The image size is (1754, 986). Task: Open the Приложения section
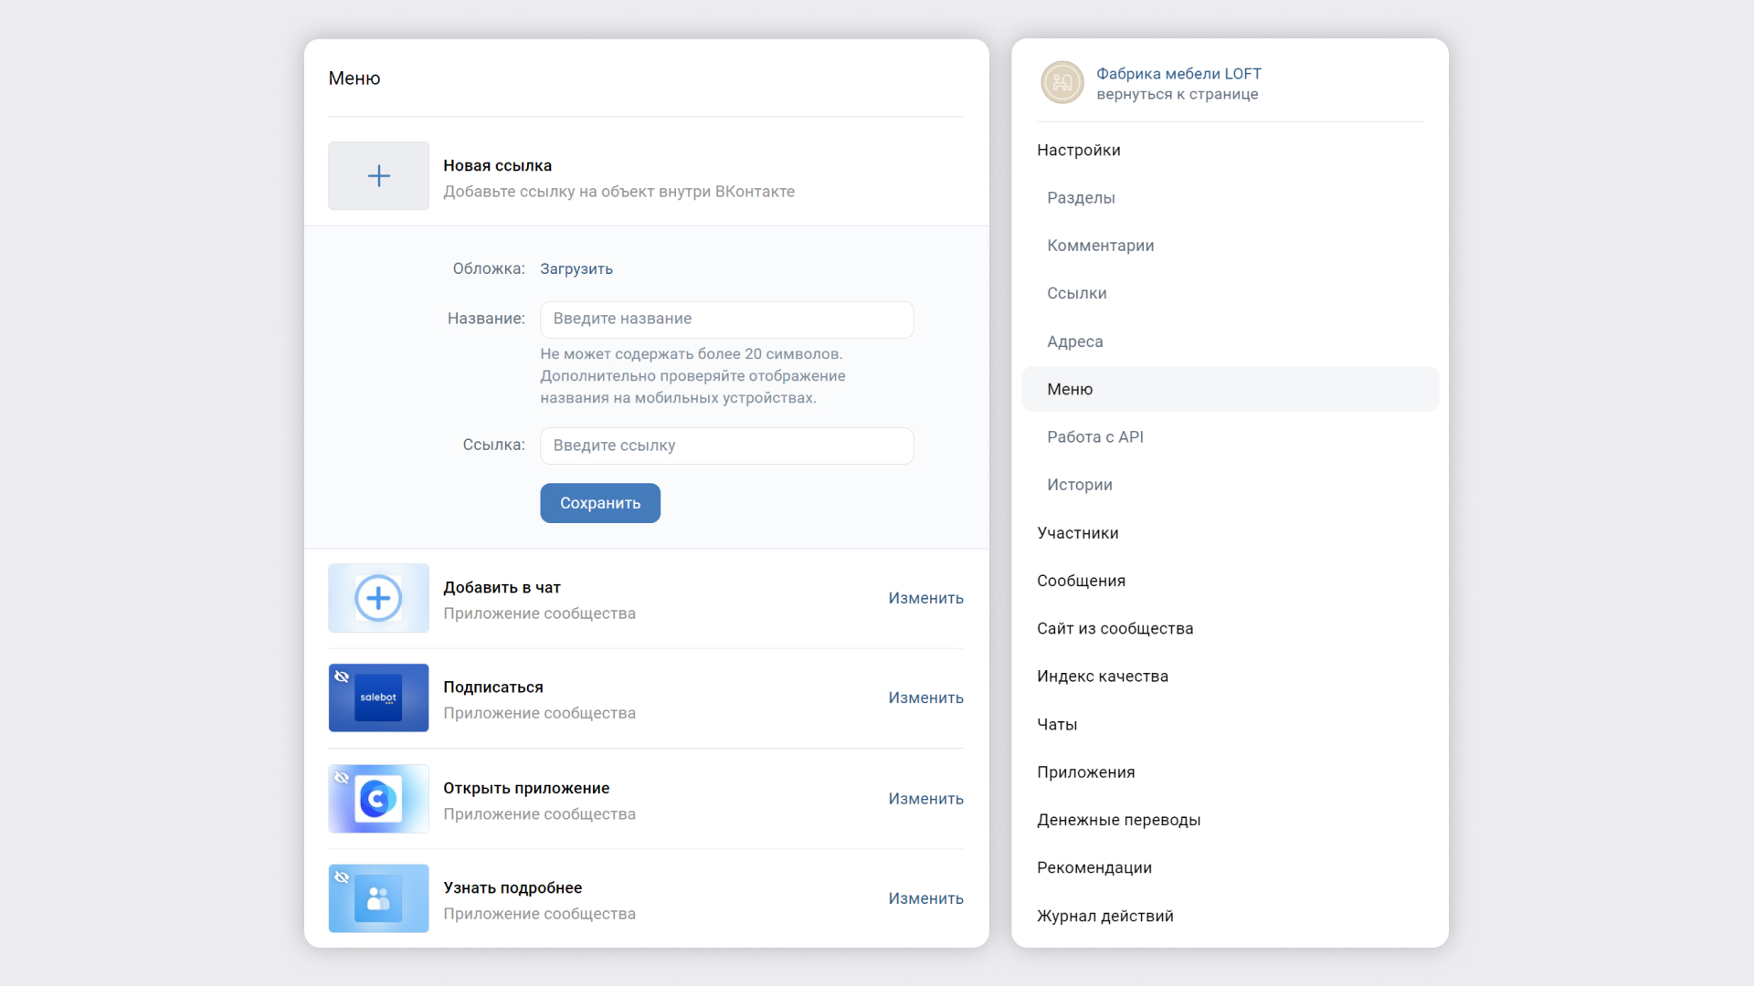1086,772
